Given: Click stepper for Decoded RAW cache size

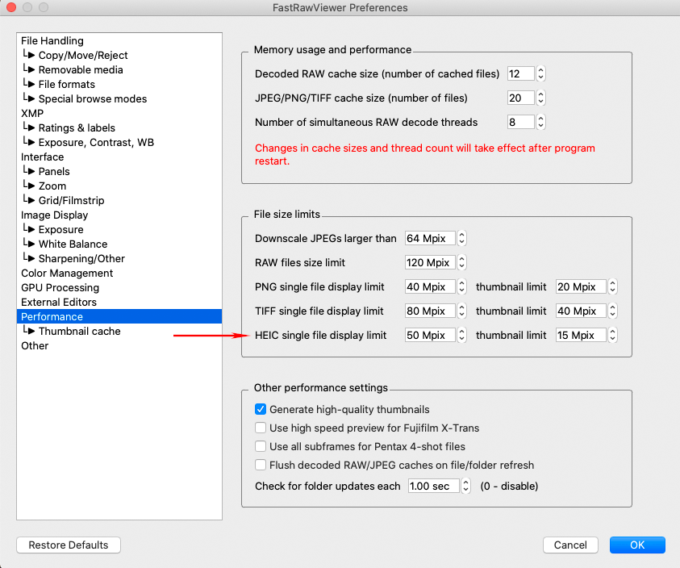Looking at the screenshot, I should point(540,74).
